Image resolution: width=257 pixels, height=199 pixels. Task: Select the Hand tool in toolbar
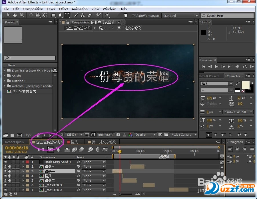tap(15, 15)
